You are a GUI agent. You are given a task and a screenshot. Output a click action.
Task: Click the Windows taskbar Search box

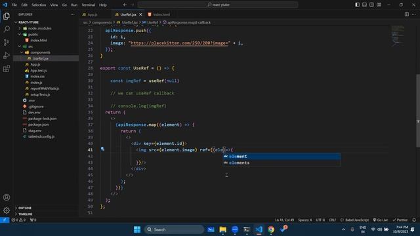(174, 229)
